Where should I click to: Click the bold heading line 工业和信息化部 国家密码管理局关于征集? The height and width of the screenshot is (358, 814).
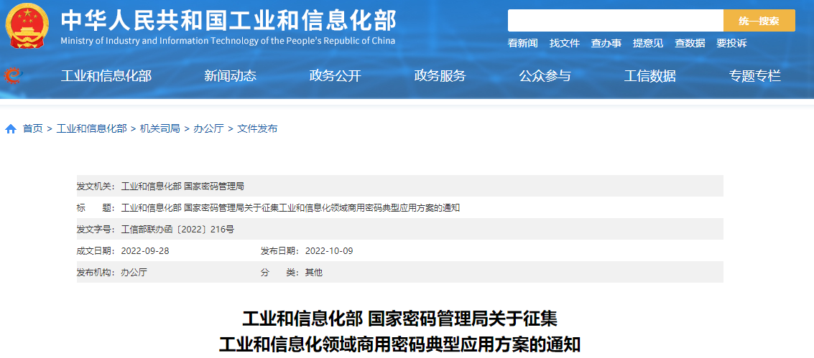[x=399, y=319]
